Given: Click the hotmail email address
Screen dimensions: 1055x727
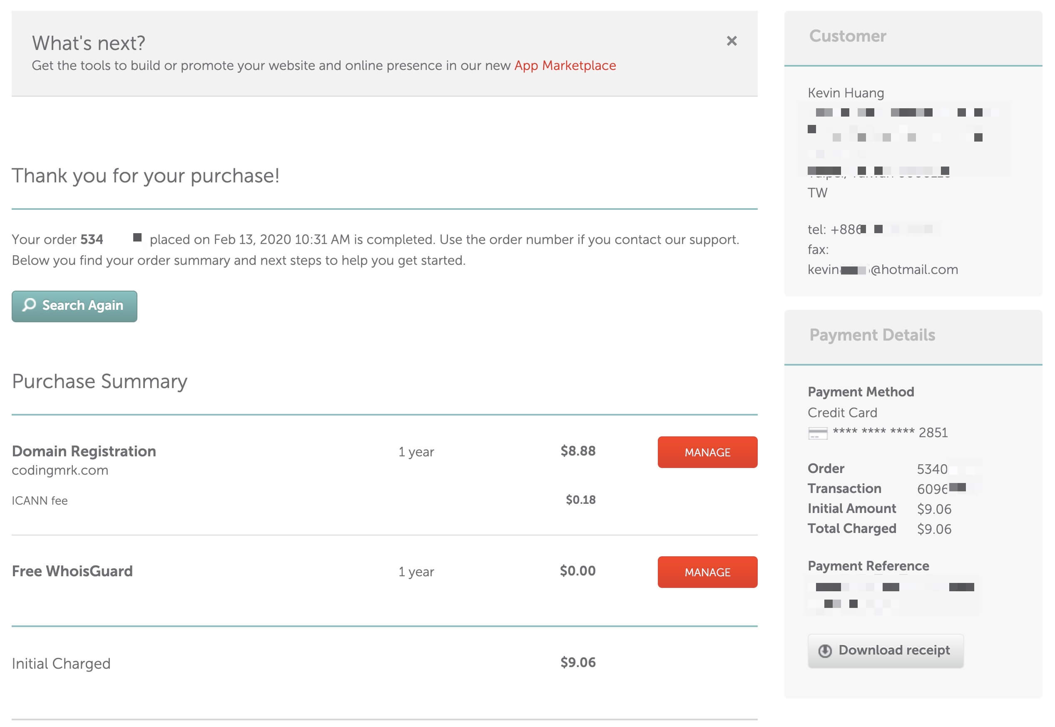Looking at the screenshot, I should (883, 270).
